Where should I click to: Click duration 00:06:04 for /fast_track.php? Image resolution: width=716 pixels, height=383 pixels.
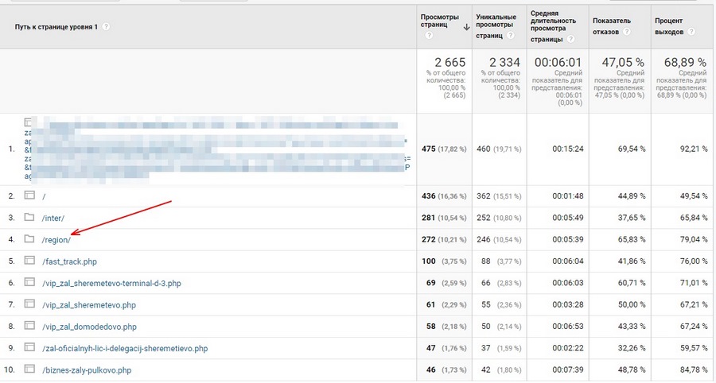pos(567,261)
